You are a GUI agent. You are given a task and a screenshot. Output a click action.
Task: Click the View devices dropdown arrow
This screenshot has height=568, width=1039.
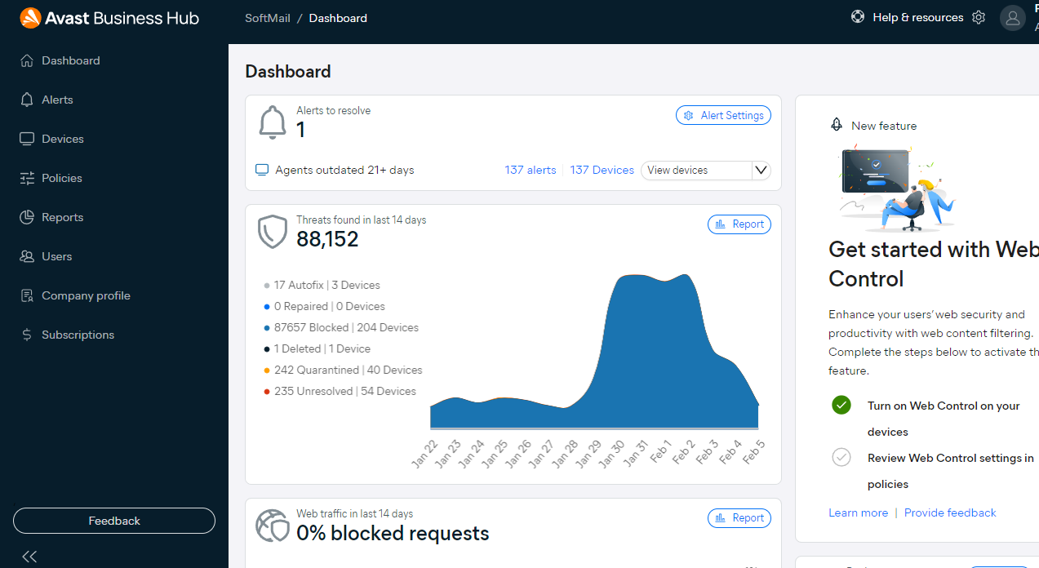coord(761,170)
